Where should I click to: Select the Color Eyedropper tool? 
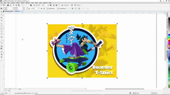(2, 52)
